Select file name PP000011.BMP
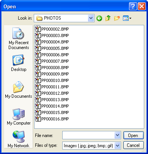This screenshot has height=154, width=148. 55,87
